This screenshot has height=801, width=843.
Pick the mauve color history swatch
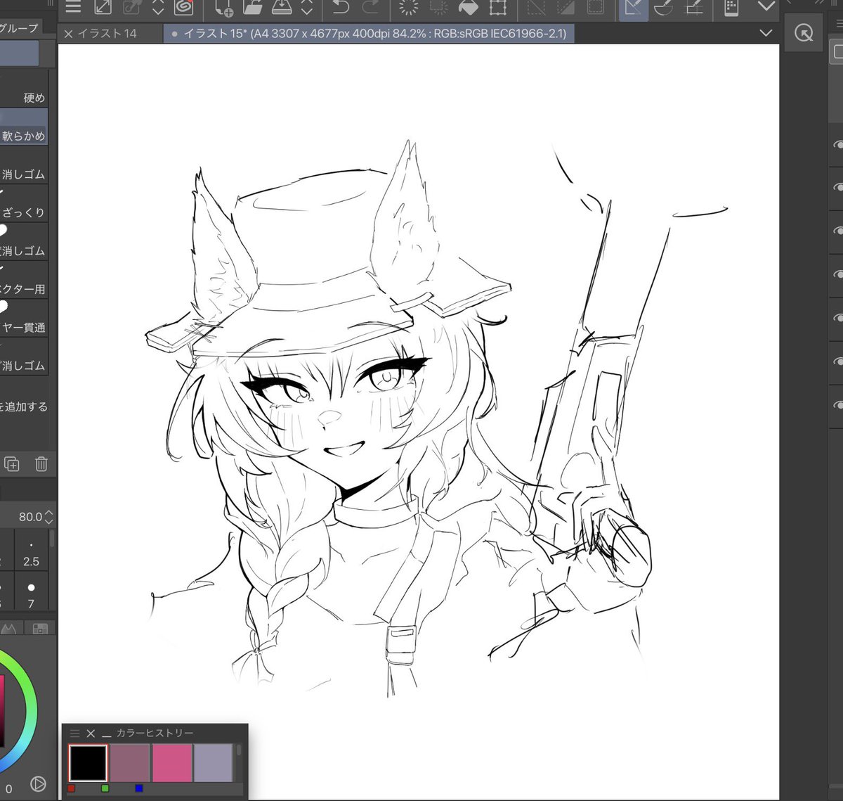[130, 763]
